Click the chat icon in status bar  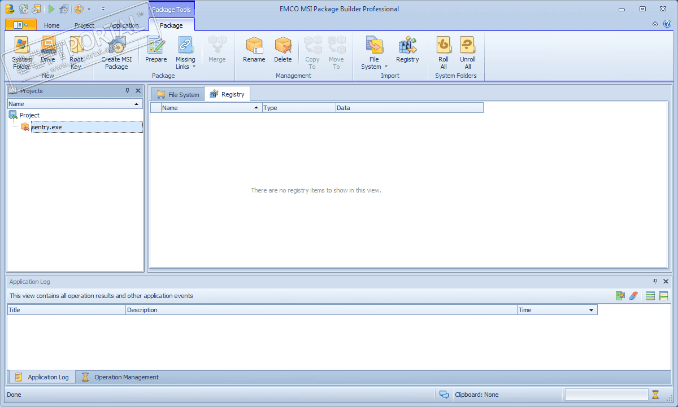coord(444,395)
